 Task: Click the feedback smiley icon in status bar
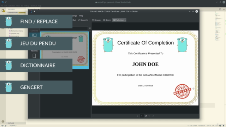(220, 126)
